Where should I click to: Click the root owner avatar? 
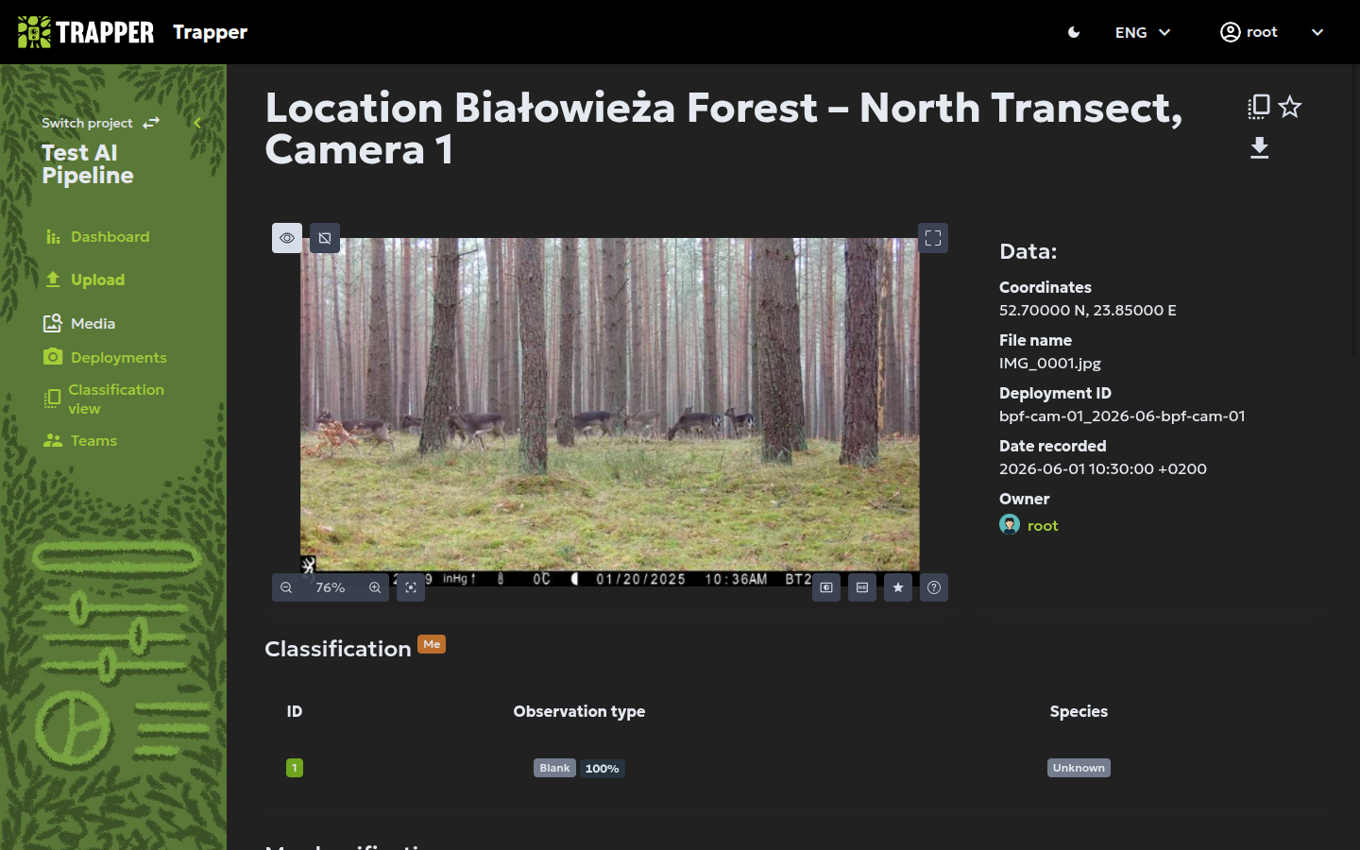coord(1010,525)
